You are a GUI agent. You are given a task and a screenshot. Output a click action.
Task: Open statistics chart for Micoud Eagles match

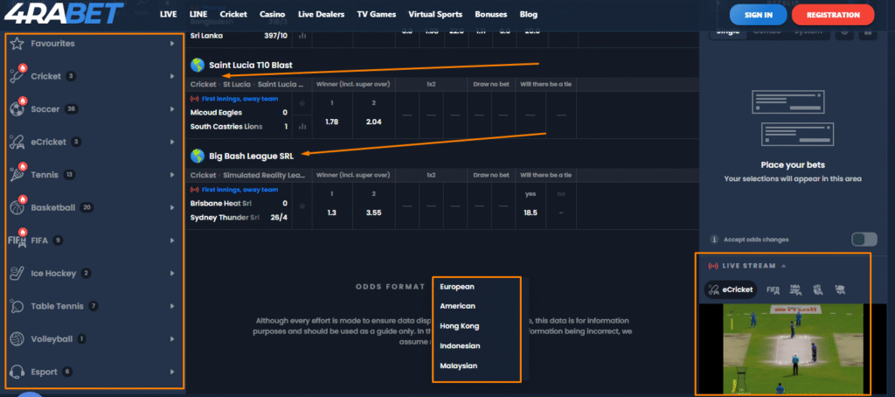(302, 126)
